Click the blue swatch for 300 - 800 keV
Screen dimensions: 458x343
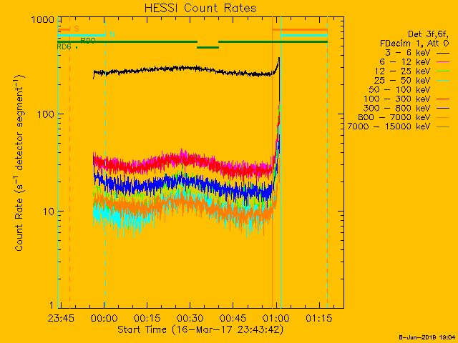coord(443,109)
